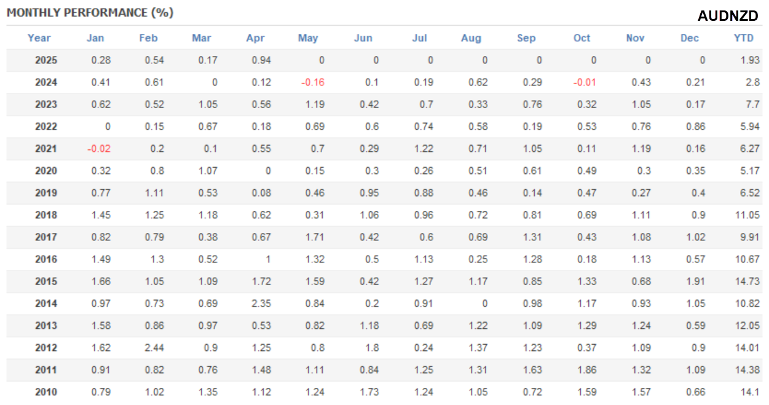Viewport: 769px width, 405px height.
Task: Select the 2.35 April 2014 cell
Action: click(261, 304)
